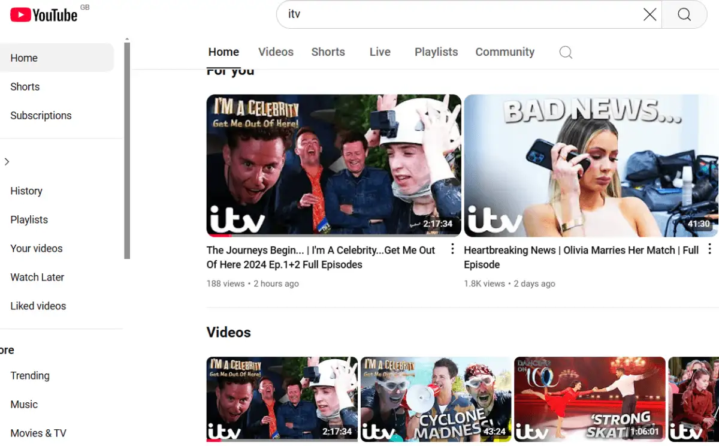Select Home in the left sidebar
This screenshot has height=446, width=719.
(x=57, y=58)
